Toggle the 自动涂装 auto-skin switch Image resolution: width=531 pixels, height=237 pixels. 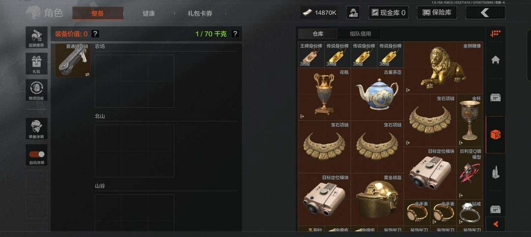coord(36,155)
